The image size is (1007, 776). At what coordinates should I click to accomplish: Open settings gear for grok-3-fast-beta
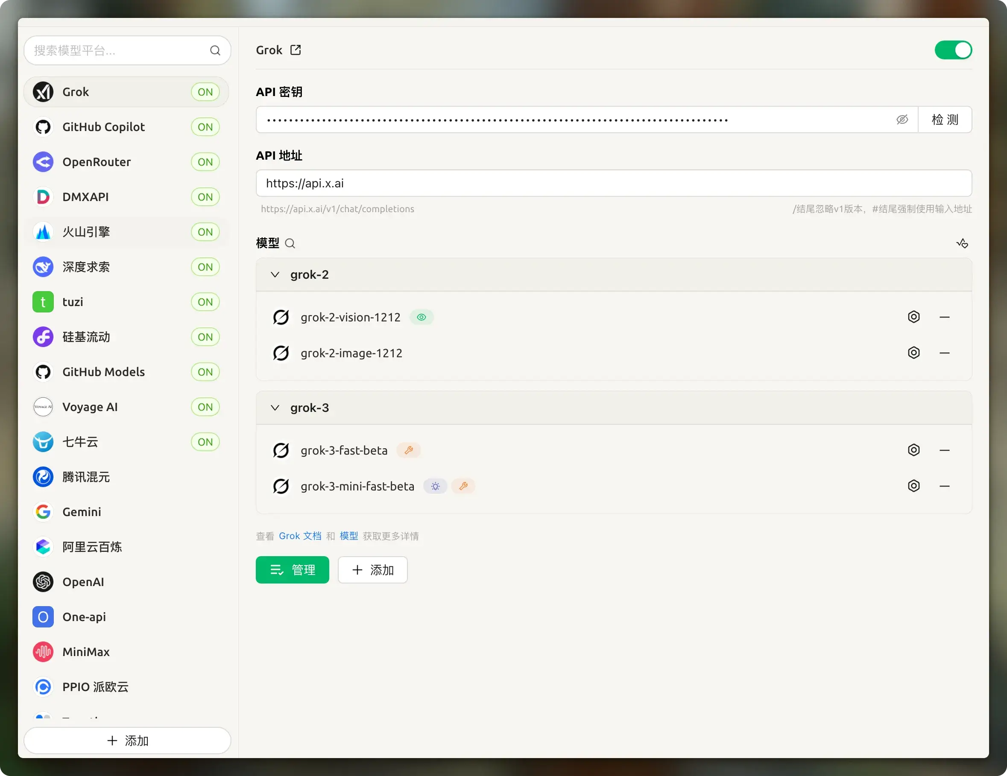pos(913,450)
